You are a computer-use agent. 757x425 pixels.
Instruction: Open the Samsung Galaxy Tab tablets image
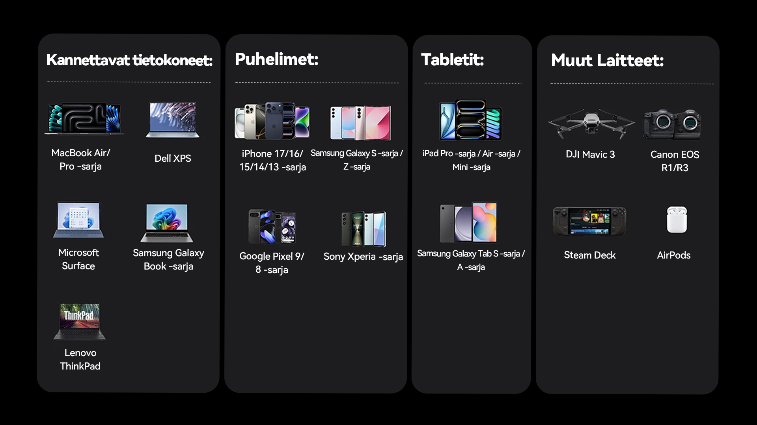coord(469,223)
